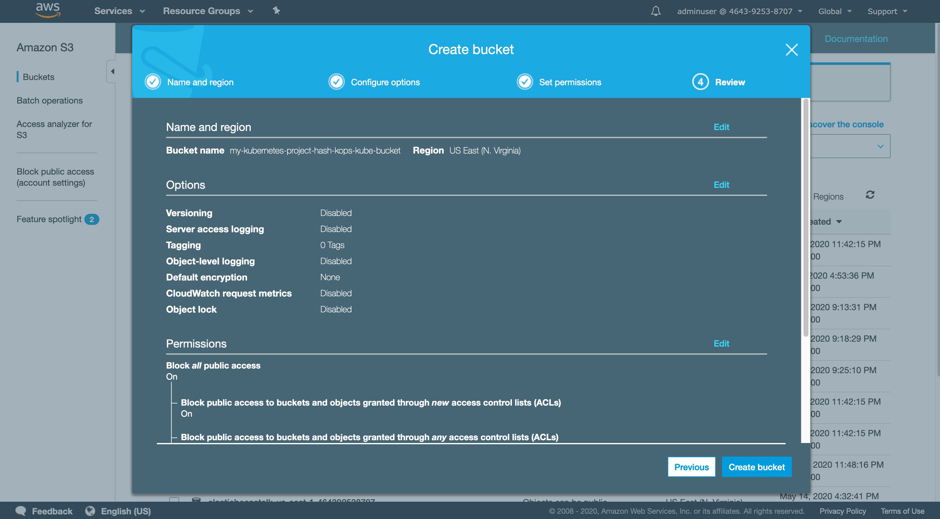Open the Global region selector
This screenshot has height=519, width=940.
834,11
